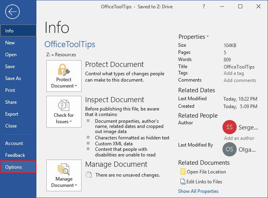Click the Manage Document magnifier icon
Screen dimensions: 268x198
pyautogui.click(x=64, y=169)
